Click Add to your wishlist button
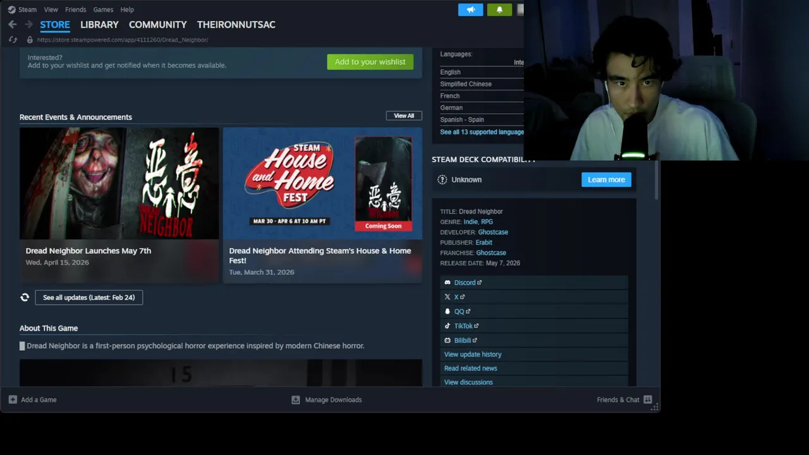 [x=370, y=61]
